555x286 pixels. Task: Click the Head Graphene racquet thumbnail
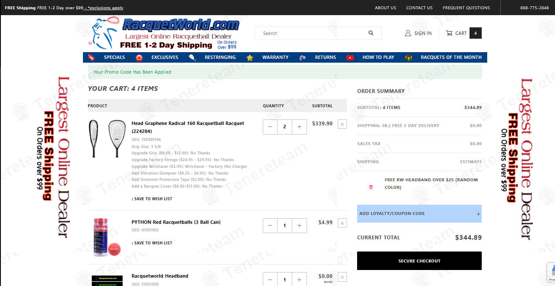107,138
